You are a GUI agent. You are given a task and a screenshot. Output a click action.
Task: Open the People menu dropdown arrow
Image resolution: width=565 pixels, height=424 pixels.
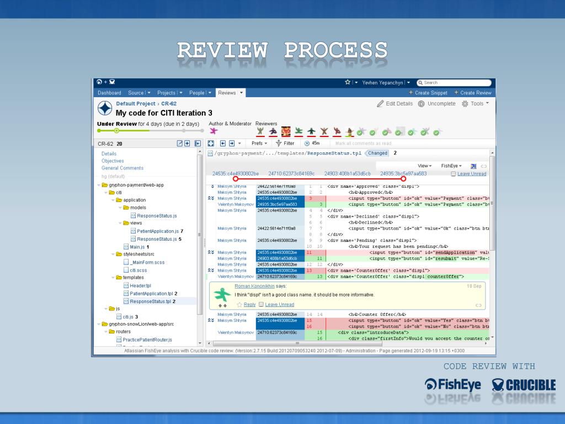pos(209,93)
